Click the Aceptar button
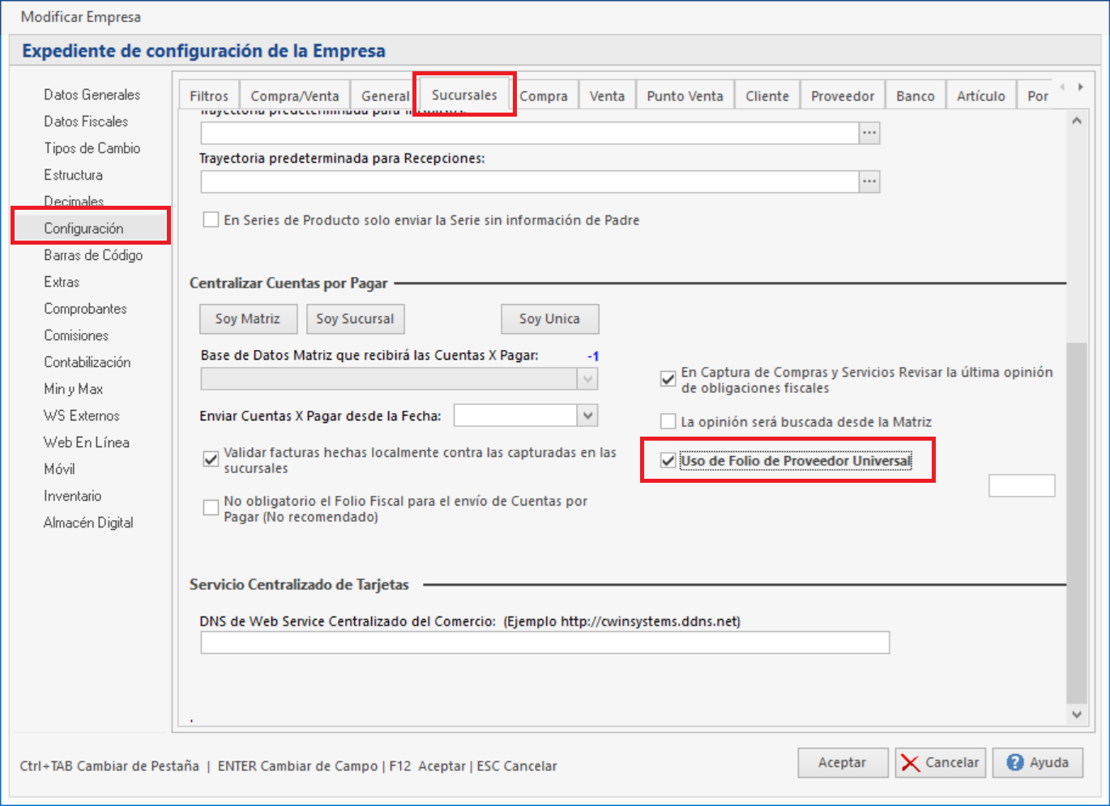This screenshot has height=806, width=1110. [x=842, y=763]
